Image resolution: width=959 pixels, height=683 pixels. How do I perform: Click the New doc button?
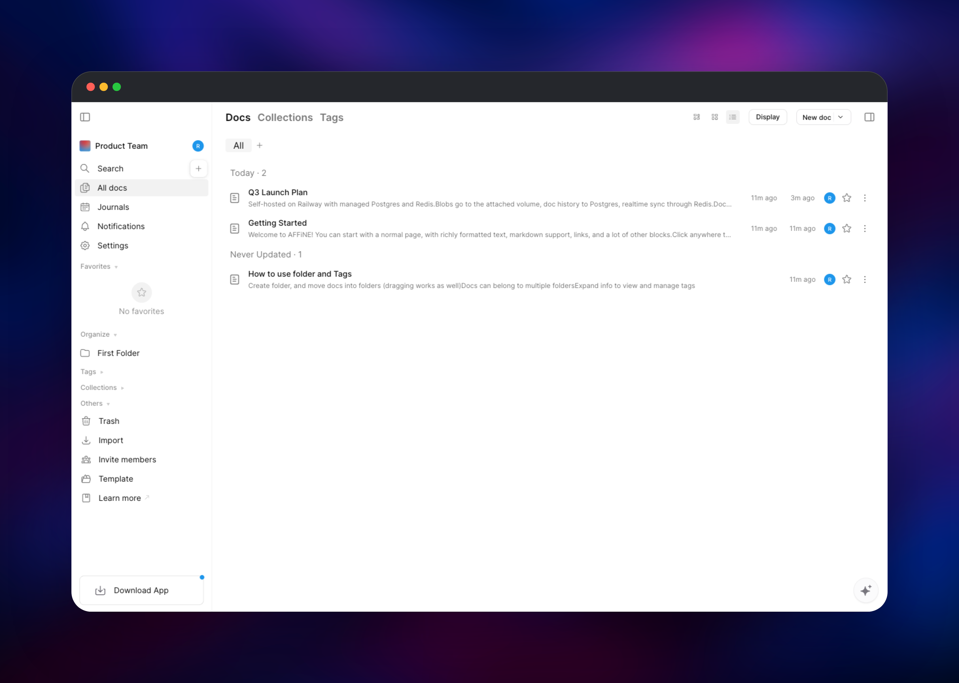point(816,117)
